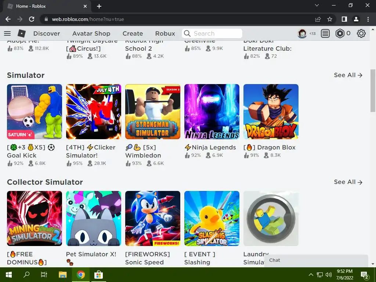376x282 pixels.
Task: Open the Clicker Simulator thumbnail
Action: pyautogui.click(x=94, y=112)
